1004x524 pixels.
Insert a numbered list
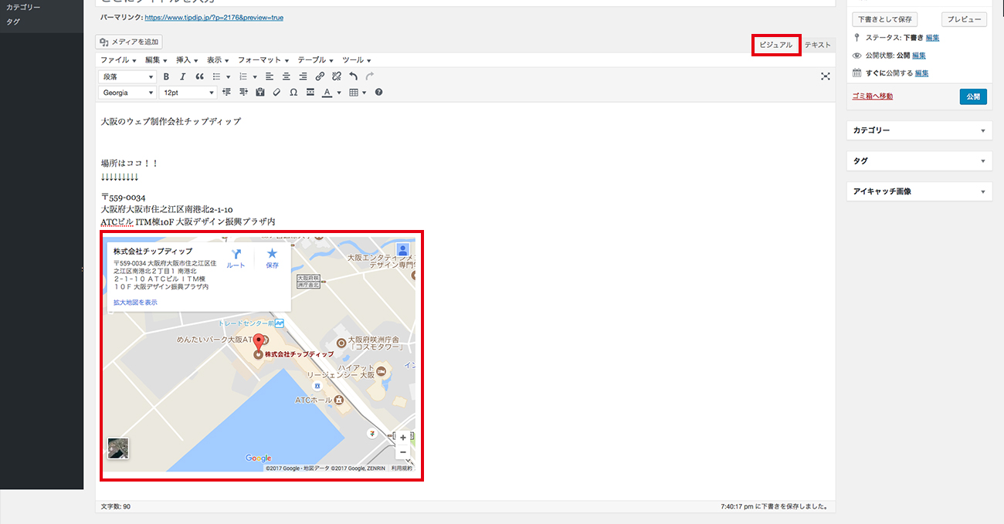(x=243, y=76)
